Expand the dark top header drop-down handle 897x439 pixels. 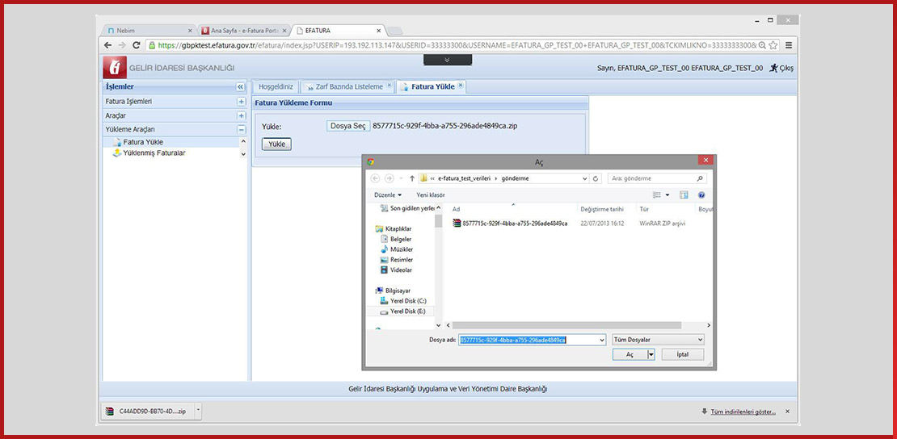click(448, 60)
